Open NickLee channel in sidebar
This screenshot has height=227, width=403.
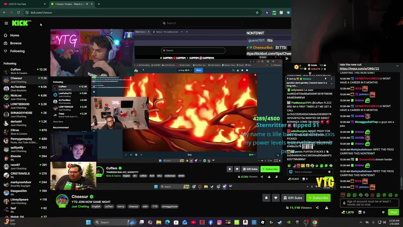pyautogui.click(x=25, y=97)
